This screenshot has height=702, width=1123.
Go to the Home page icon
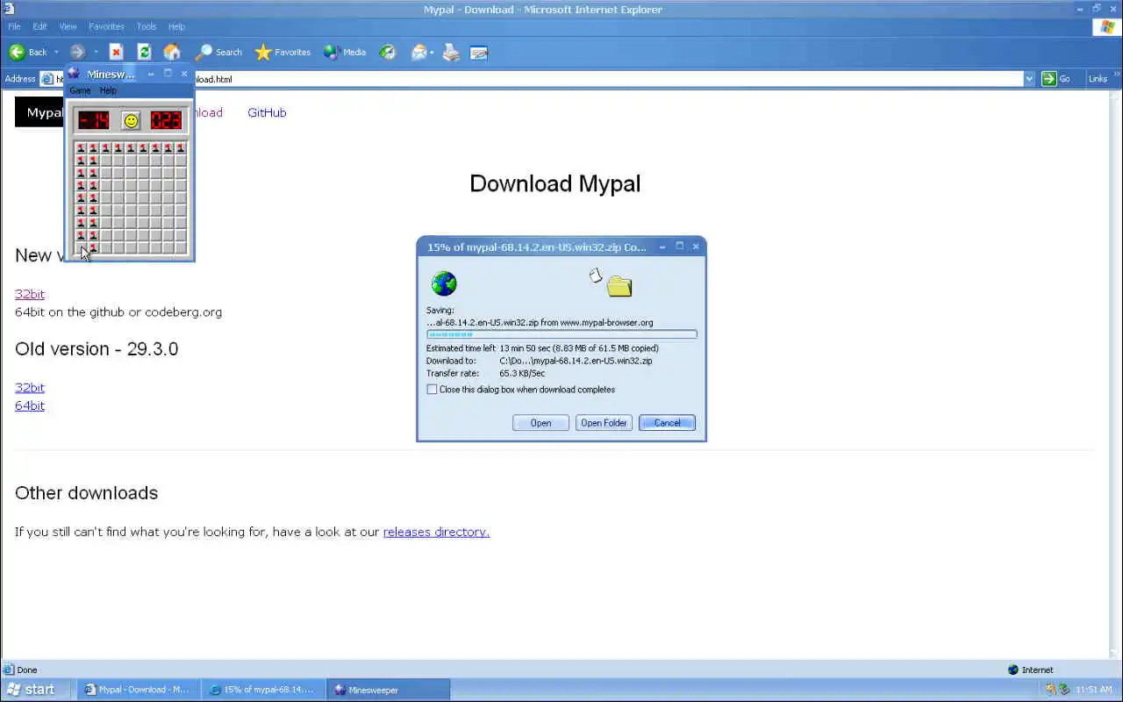click(x=172, y=53)
